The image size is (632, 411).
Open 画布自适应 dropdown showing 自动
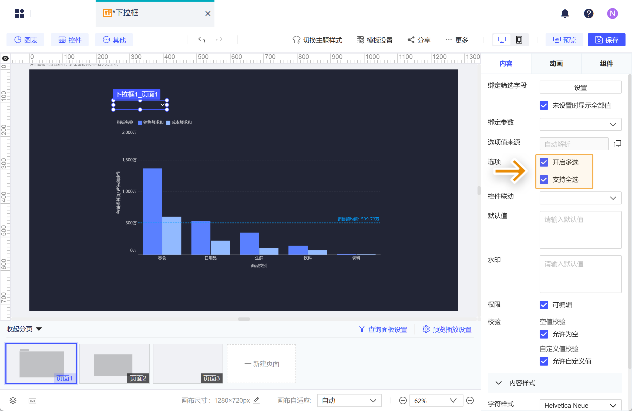pyautogui.click(x=349, y=400)
